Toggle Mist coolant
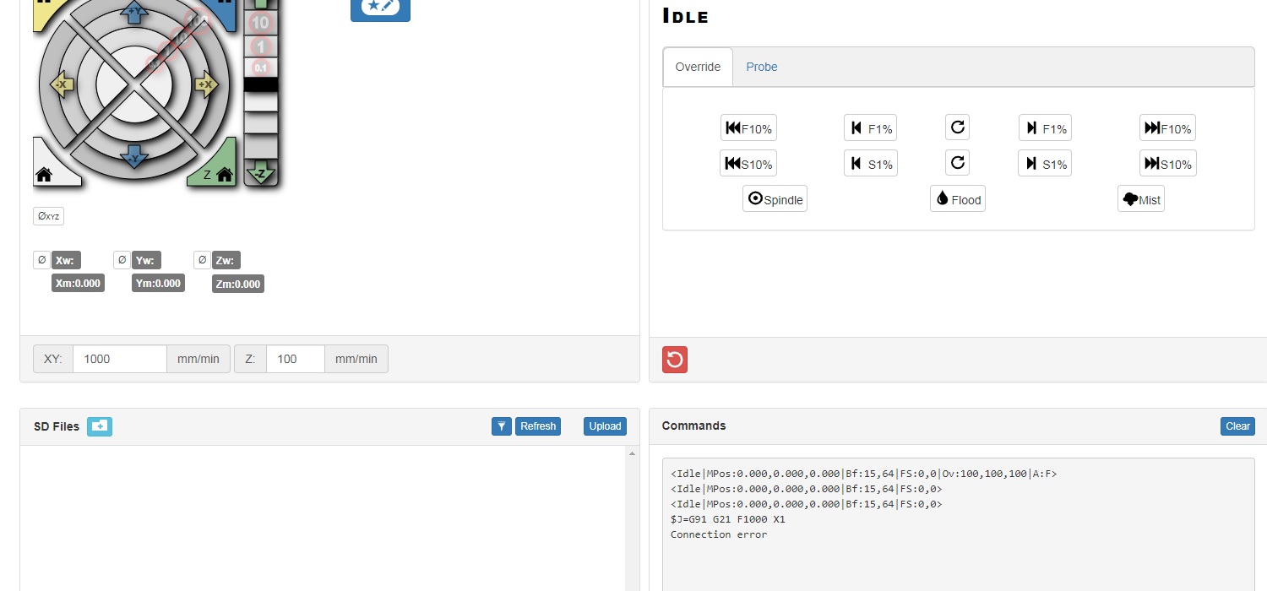The image size is (1267, 591). [x=1140, y=199]
